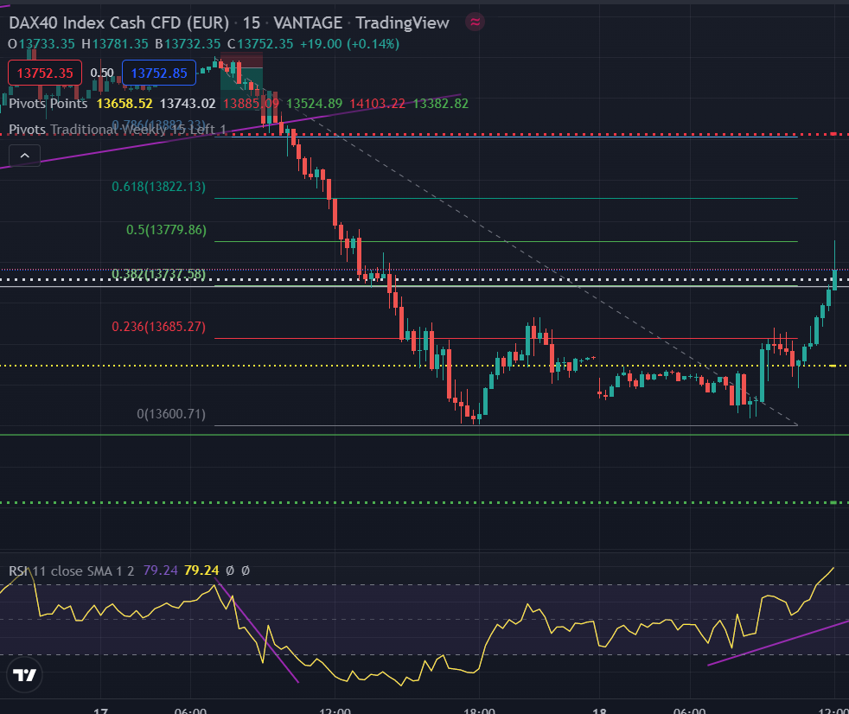Select the Pivots Traditional Weekly indicator label

[x=118, y=130]
